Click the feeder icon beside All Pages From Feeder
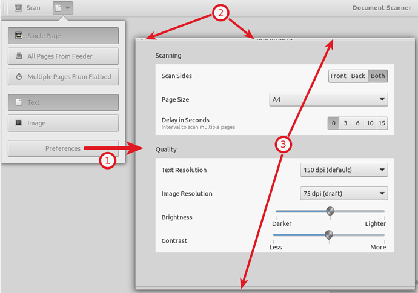Viewport: 418px width, 293px height. pos(19,56)
